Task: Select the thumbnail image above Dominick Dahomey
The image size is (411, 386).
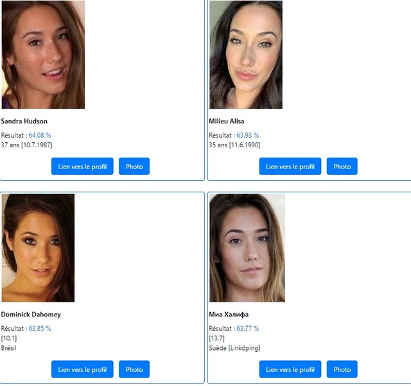Action: click(38, 248)
